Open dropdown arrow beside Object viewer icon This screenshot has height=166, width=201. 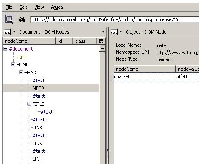(121, 32)
